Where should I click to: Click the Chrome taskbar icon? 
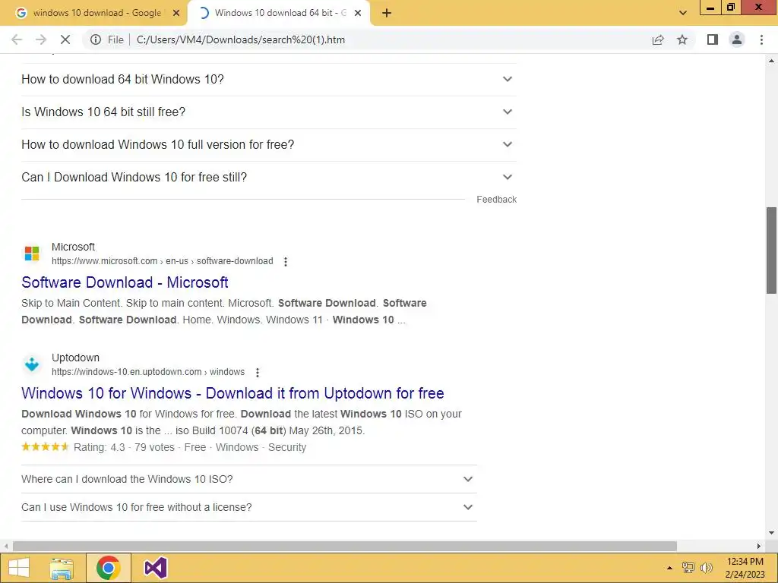108,568
